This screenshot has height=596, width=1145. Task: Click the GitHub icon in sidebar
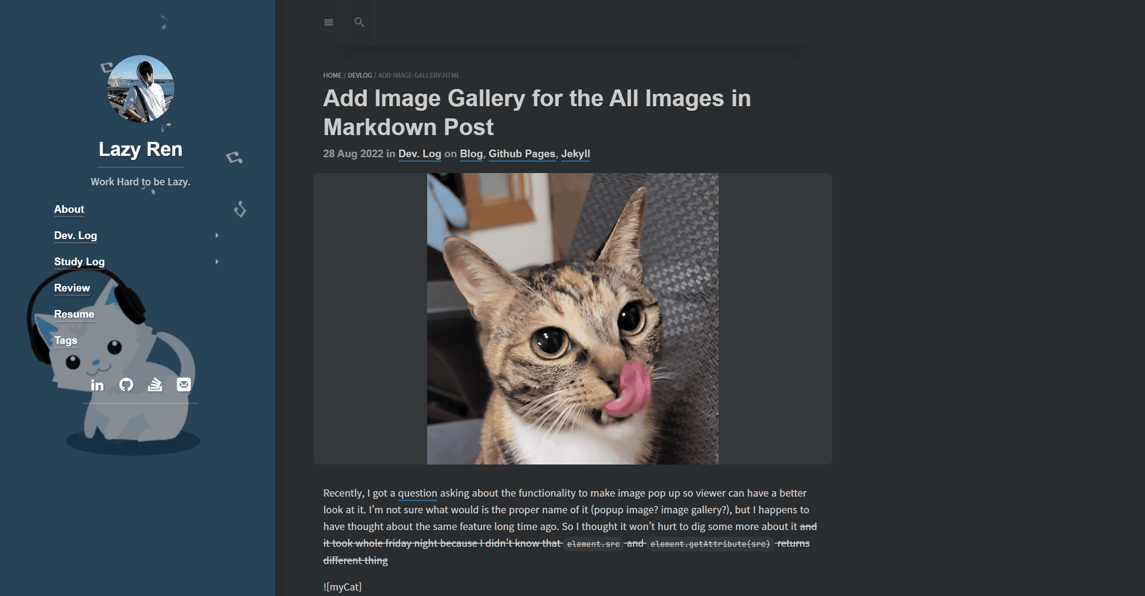[127, 385]
